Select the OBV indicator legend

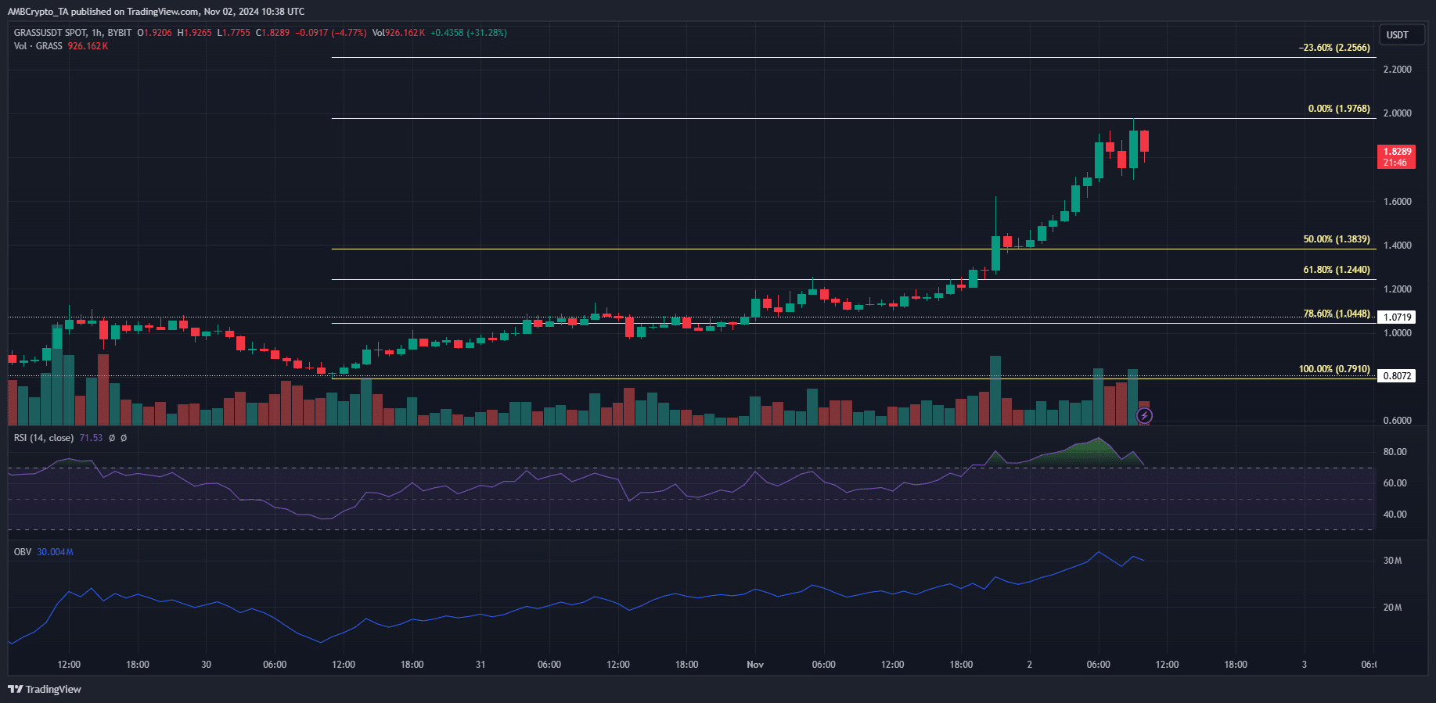(23, 552)
